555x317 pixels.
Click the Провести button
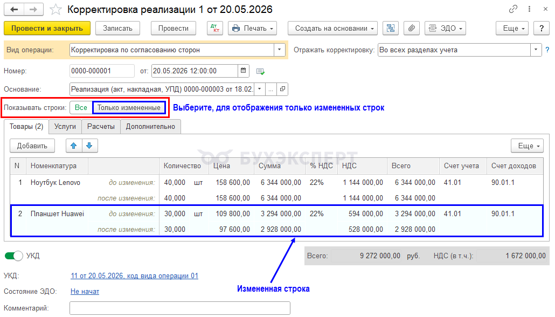(174, 29)
